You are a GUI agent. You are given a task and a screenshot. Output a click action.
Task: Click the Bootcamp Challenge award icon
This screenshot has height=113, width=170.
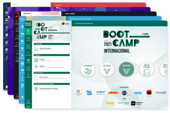point(36,89)
